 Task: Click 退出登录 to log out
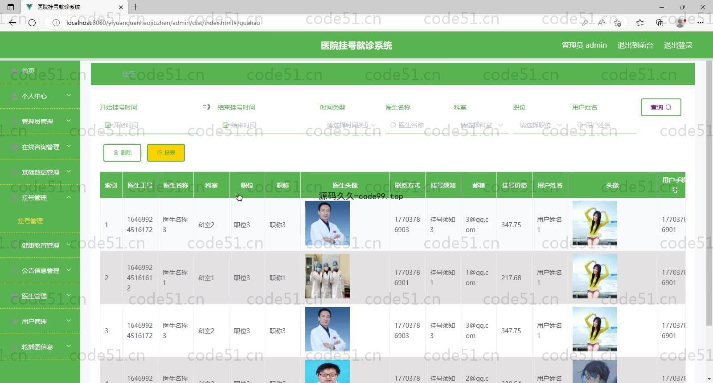click(678, 45)
